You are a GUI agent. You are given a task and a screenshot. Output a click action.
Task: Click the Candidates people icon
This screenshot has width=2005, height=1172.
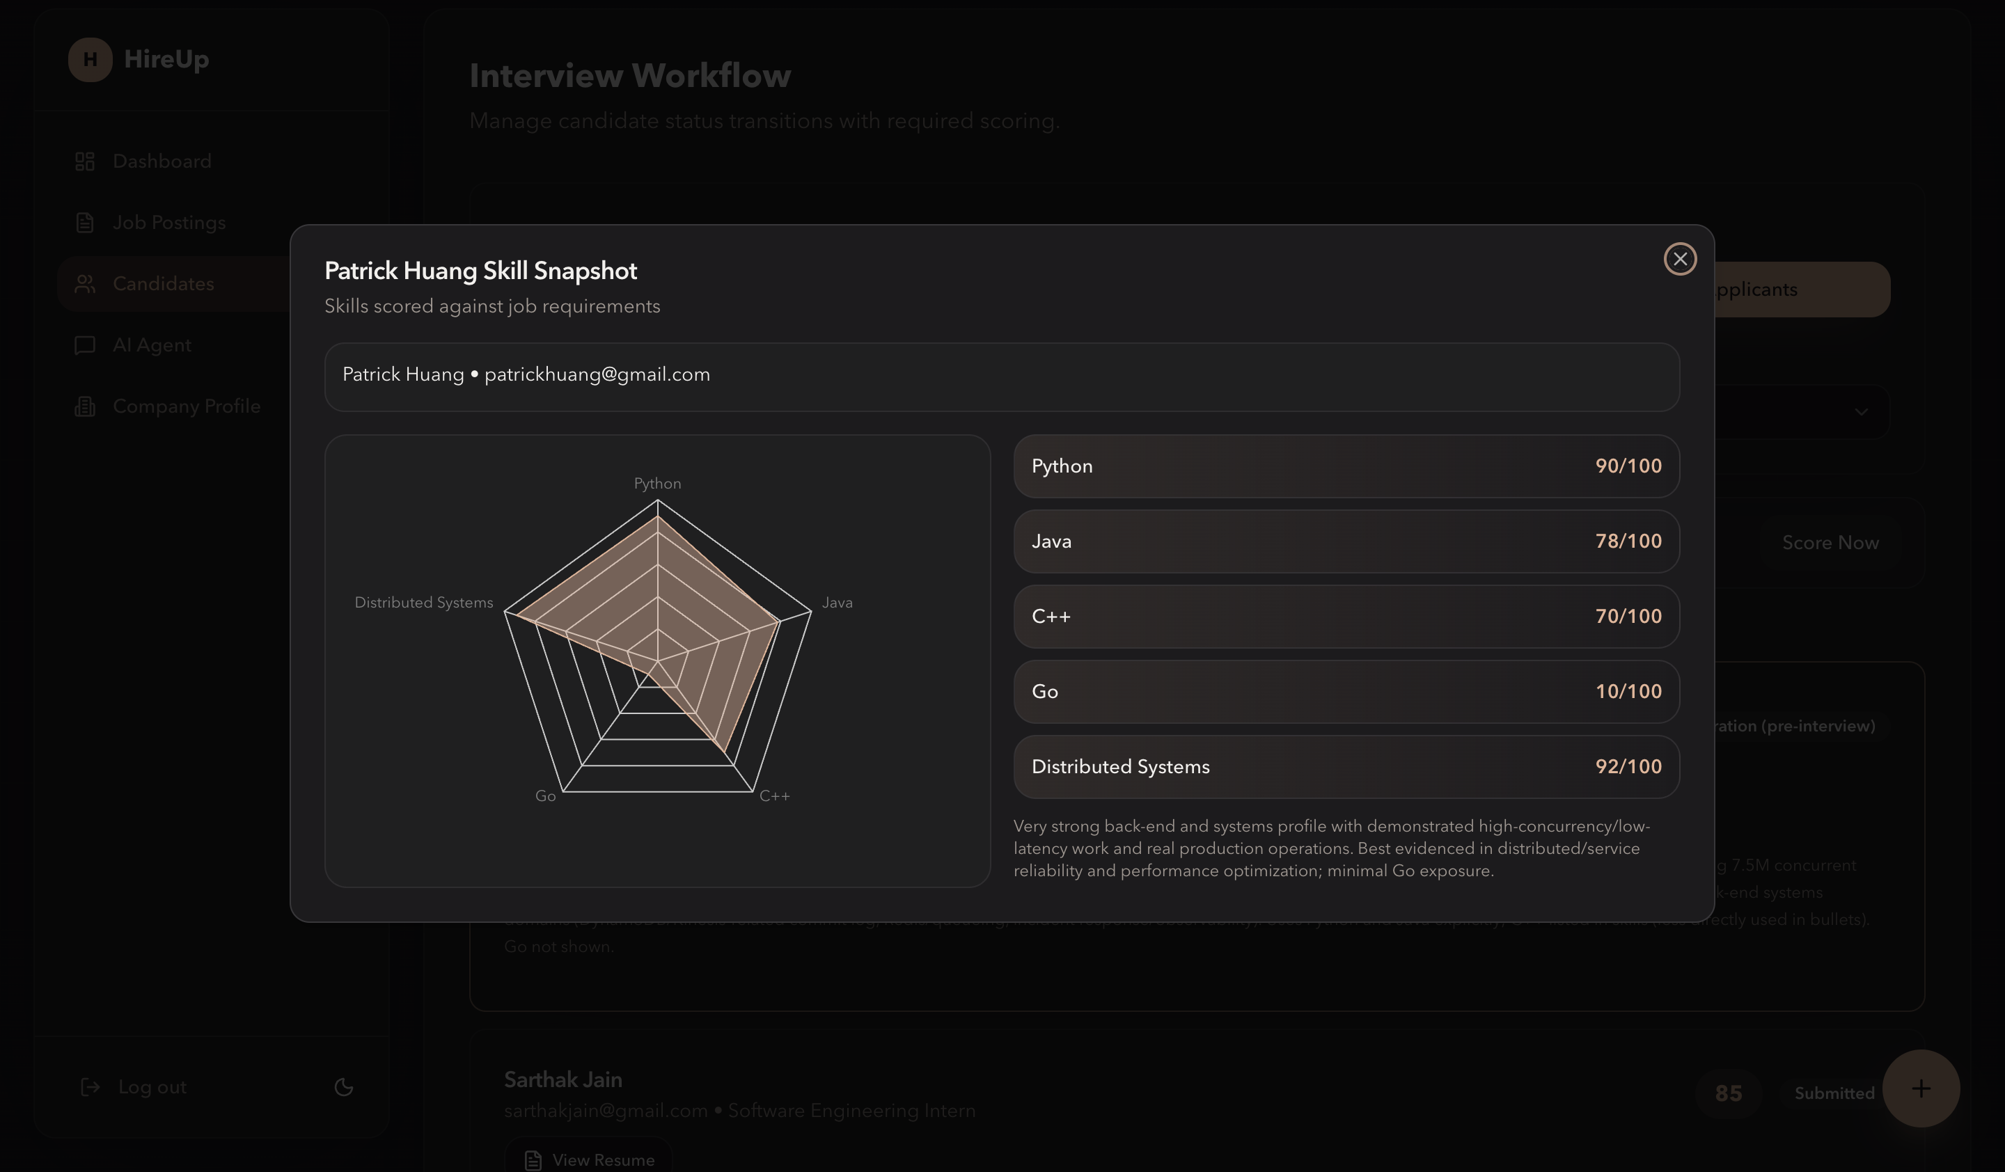84,284
